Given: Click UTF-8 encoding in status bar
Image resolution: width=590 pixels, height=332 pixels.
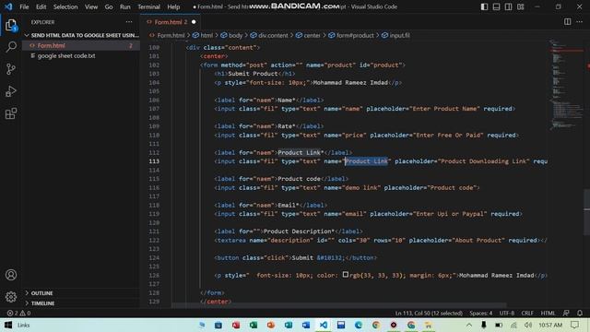Looking at the screenshot, I should tap(506, 314).
